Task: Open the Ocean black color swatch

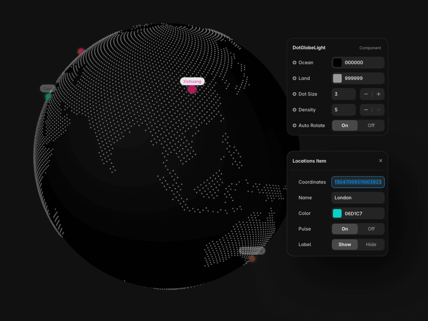Action: [337, 63]
